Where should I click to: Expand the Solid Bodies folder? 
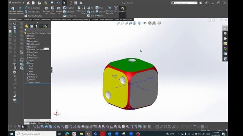coord(25,44)
